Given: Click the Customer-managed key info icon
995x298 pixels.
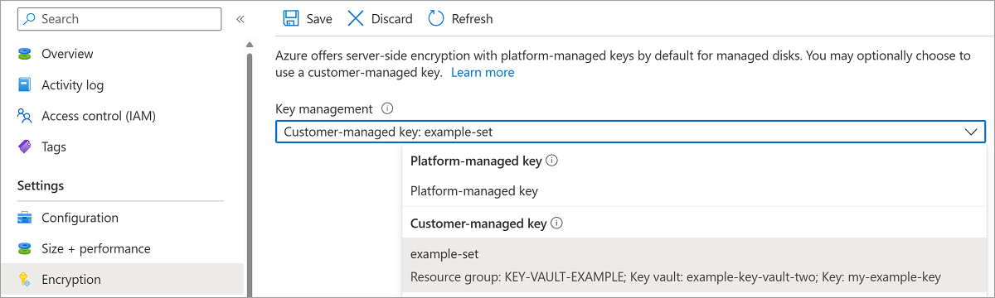Looking at the screenshot, I should [556, 223].
